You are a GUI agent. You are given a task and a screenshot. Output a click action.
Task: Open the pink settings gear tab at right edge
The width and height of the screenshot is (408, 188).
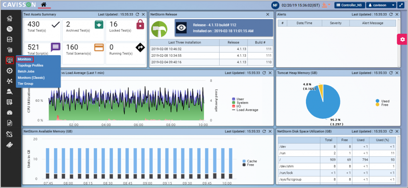(x=402, y=39)
